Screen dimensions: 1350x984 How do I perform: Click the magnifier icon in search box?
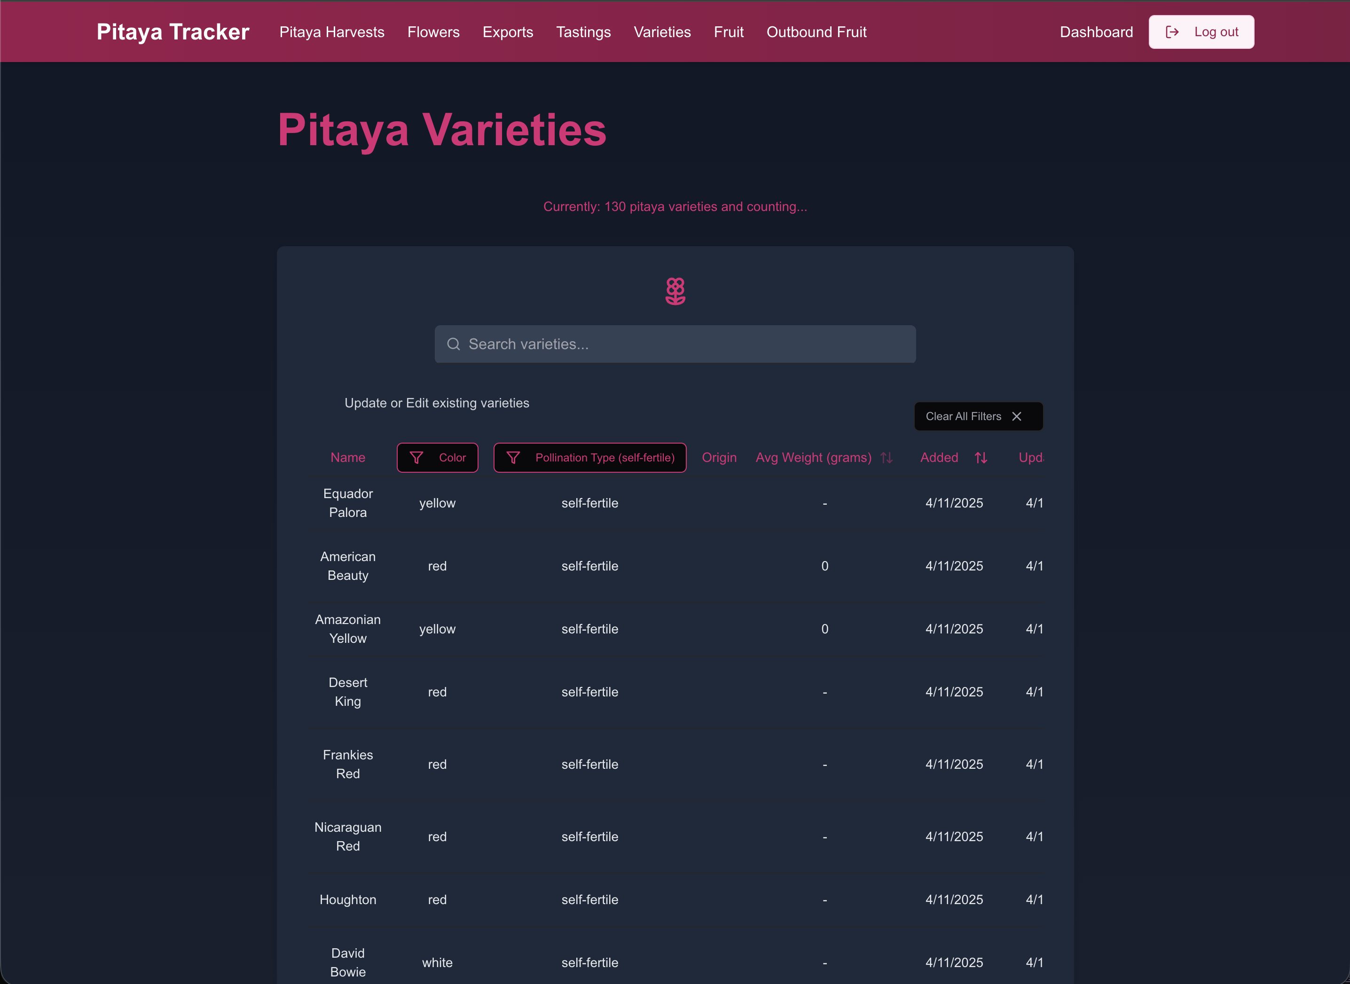pos(454,344)
